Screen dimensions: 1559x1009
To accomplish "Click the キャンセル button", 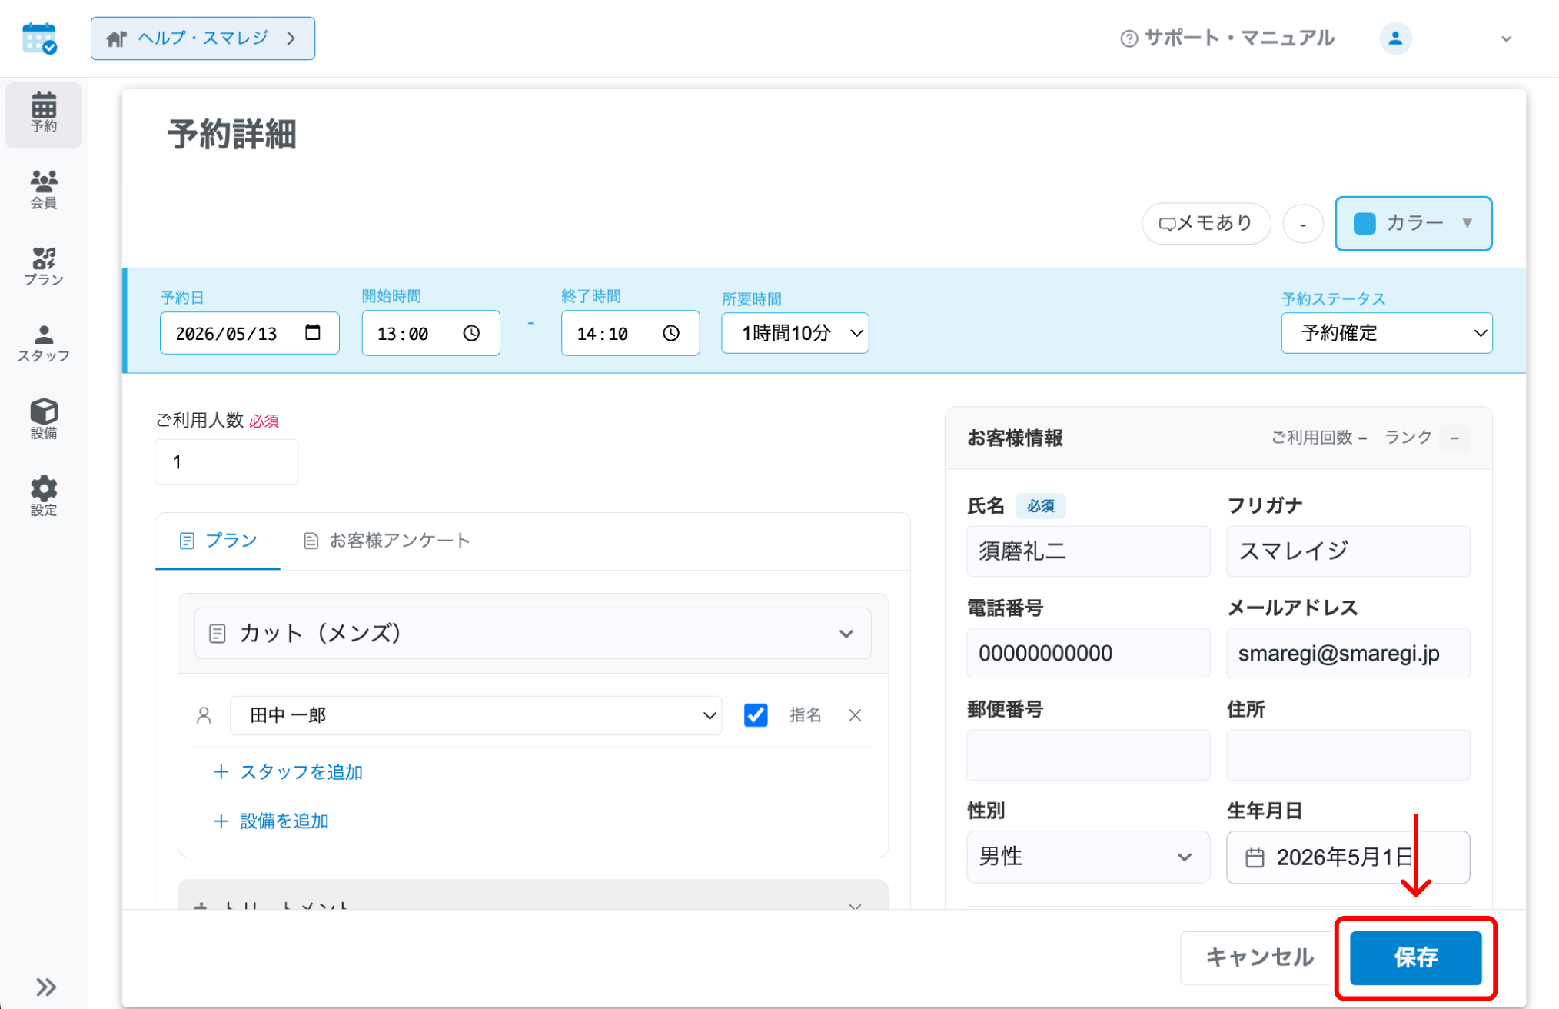I will pos(1259,957).
